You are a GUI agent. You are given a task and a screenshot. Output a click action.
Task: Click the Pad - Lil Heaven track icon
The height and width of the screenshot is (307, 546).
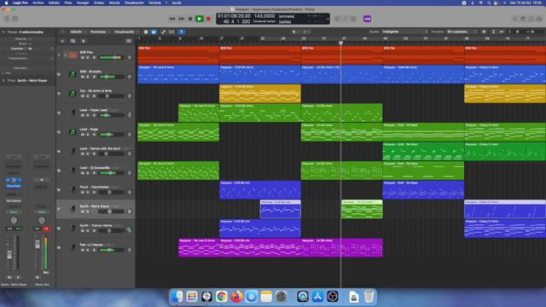pyautogui.click(x=73, y=247)
